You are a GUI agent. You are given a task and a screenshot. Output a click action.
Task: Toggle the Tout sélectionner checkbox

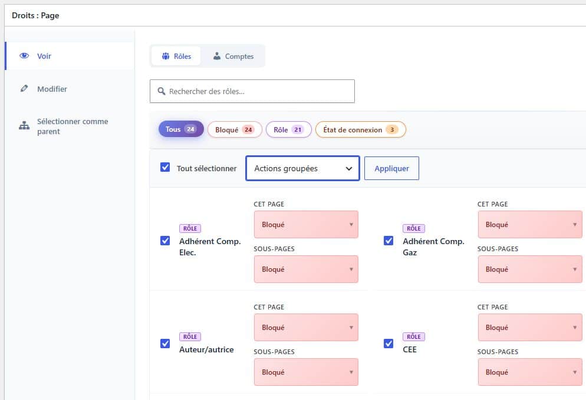(165, 168)
